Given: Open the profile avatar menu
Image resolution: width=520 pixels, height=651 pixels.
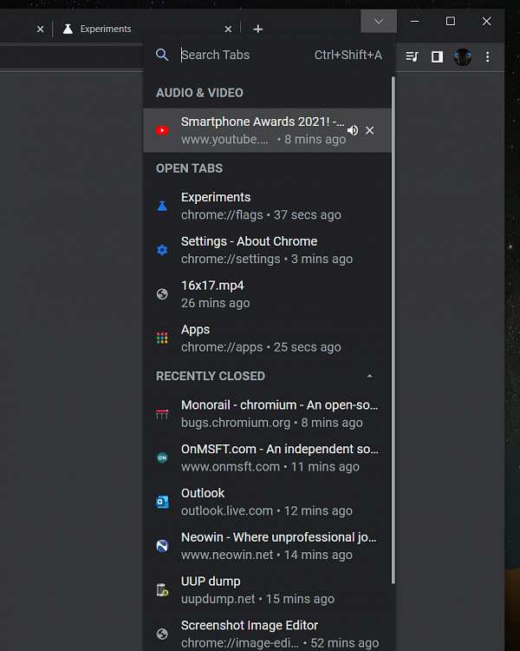Looking at the screenshot, I should pos(462,57).
